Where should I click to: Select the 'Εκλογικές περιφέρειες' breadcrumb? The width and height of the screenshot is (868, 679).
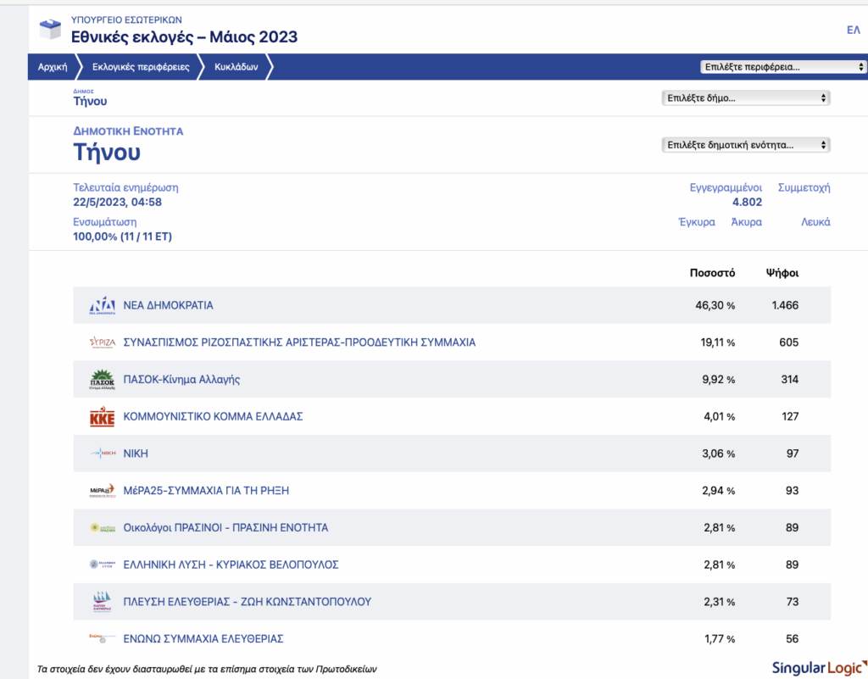[x=141, y=67]
